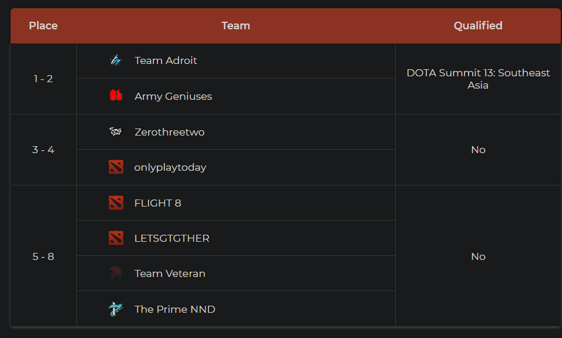
Task: Select the Zerothreetwo team name
Action: (169, 132)
